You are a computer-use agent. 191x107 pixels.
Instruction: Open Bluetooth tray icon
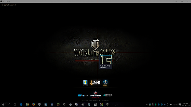[x=165, y=104]
